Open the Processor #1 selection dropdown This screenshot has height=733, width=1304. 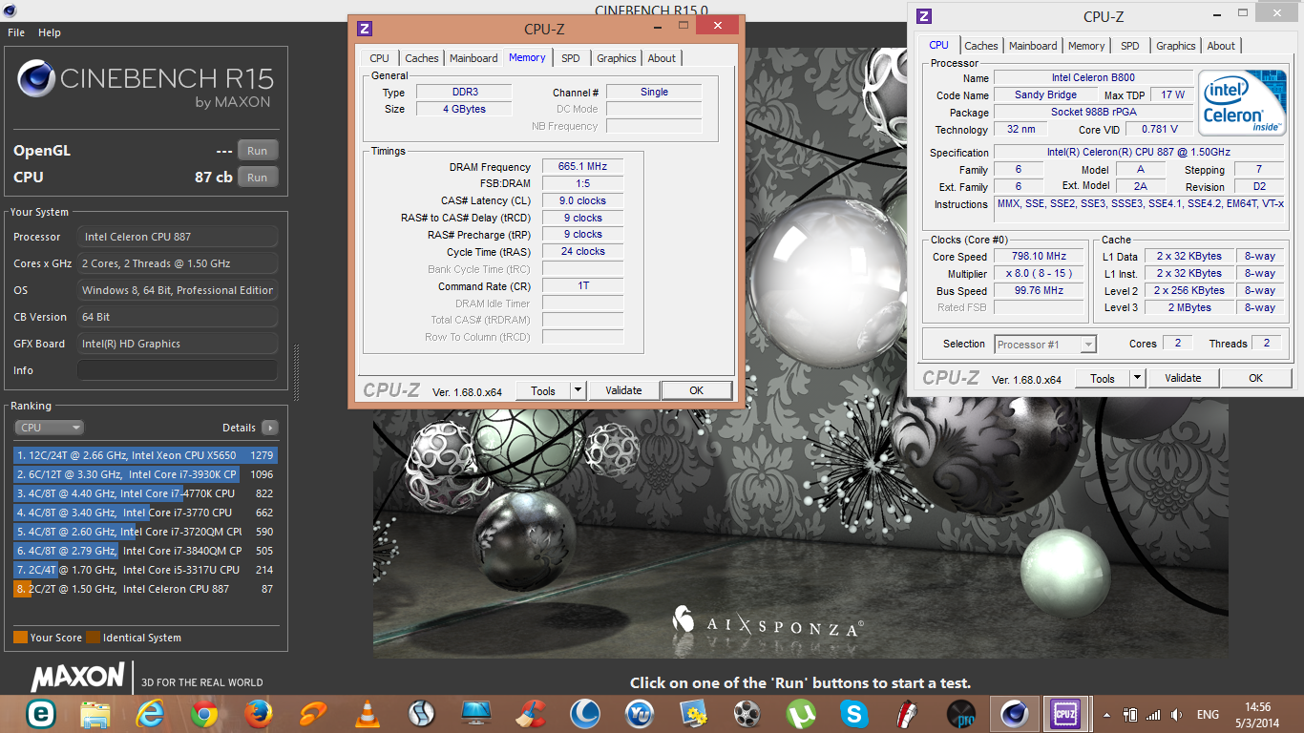pyautogui.click(x=1045, y=345)
